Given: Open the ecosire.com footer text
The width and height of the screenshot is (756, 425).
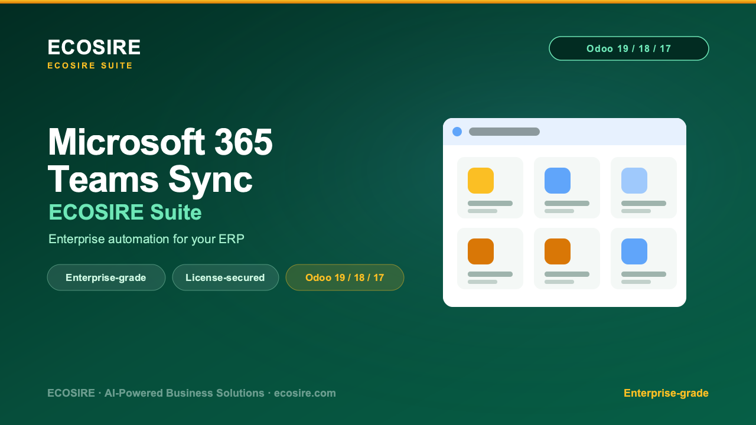Looking at the screenshot, I should tap(305, 393).
